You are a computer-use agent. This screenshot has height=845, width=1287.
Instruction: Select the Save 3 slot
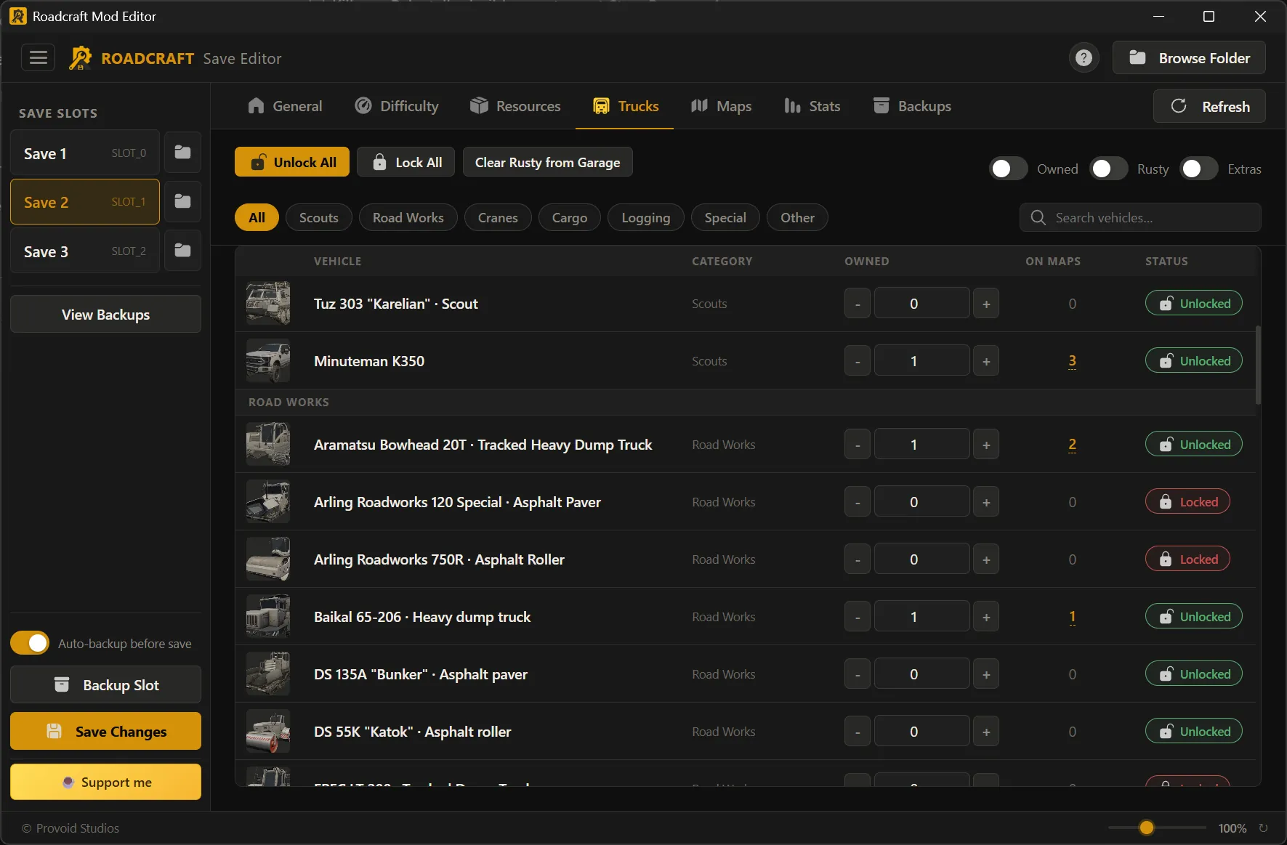(x=84, y=251)
